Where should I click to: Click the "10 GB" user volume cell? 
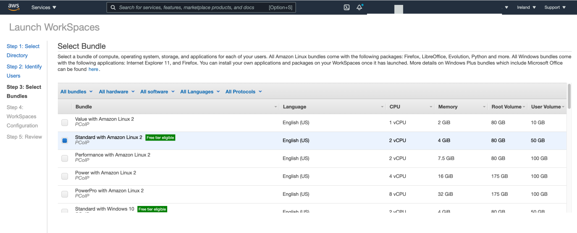click(x=538, y=123)
